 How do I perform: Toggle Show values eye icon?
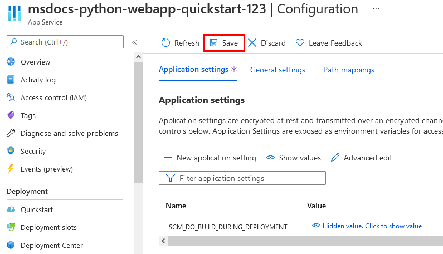click(271, 158)
